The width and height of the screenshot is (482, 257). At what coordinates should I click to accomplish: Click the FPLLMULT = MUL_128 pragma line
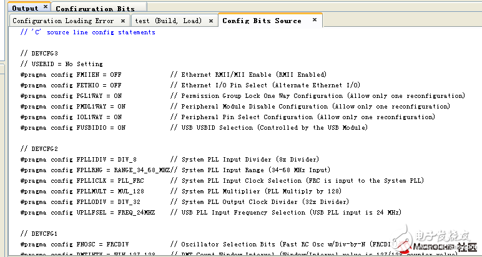click(81, 191)
